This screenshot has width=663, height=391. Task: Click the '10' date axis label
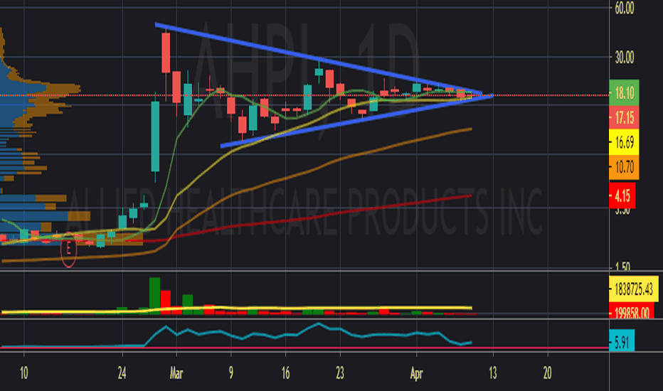tap(24, 373)
